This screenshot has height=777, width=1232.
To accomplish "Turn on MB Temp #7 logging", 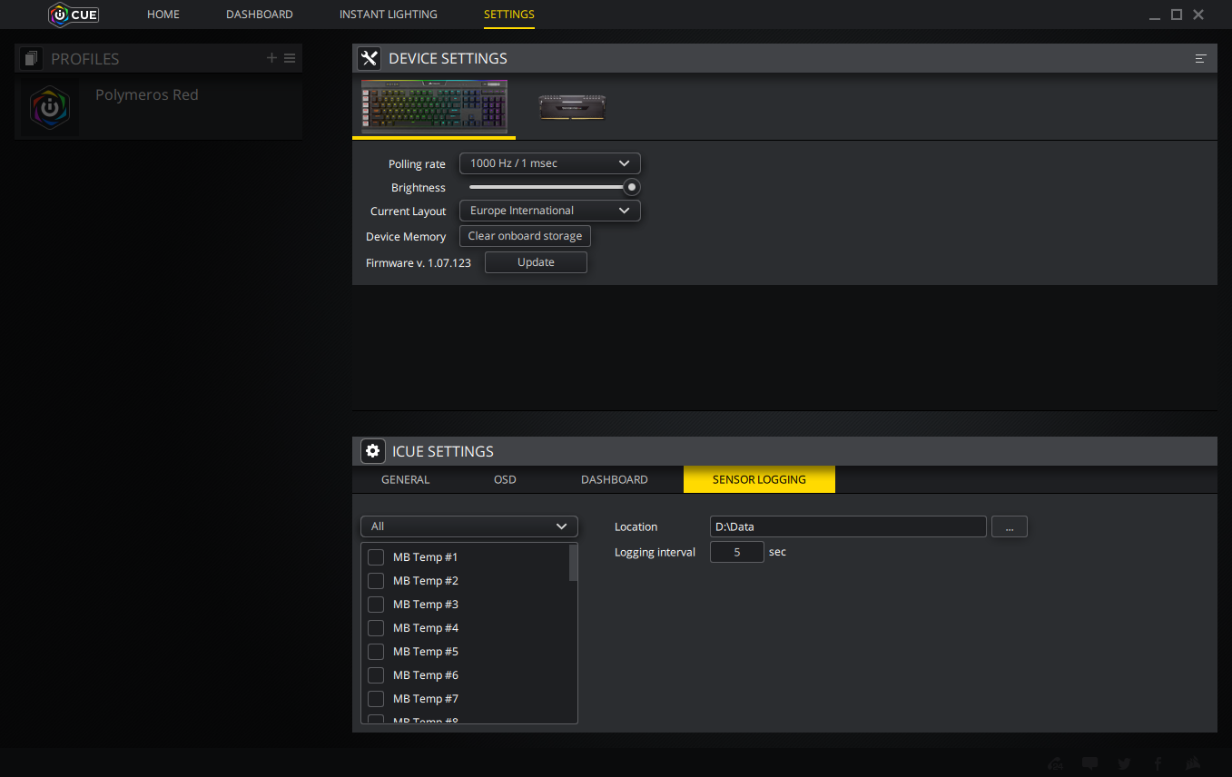I will [x=376, y=699].
